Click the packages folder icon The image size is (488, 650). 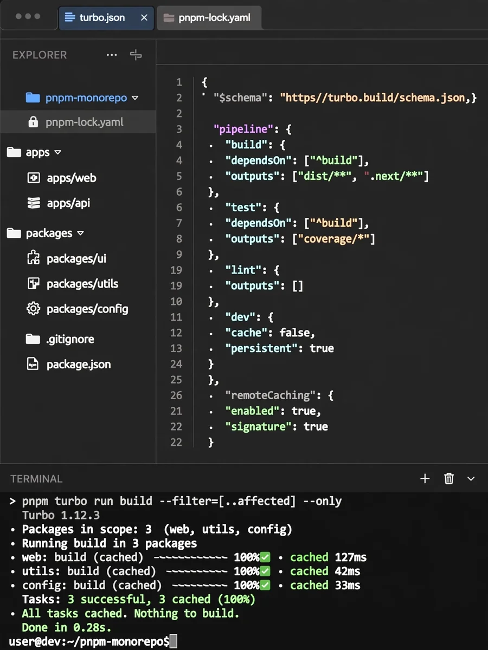[x=14, y=233]
